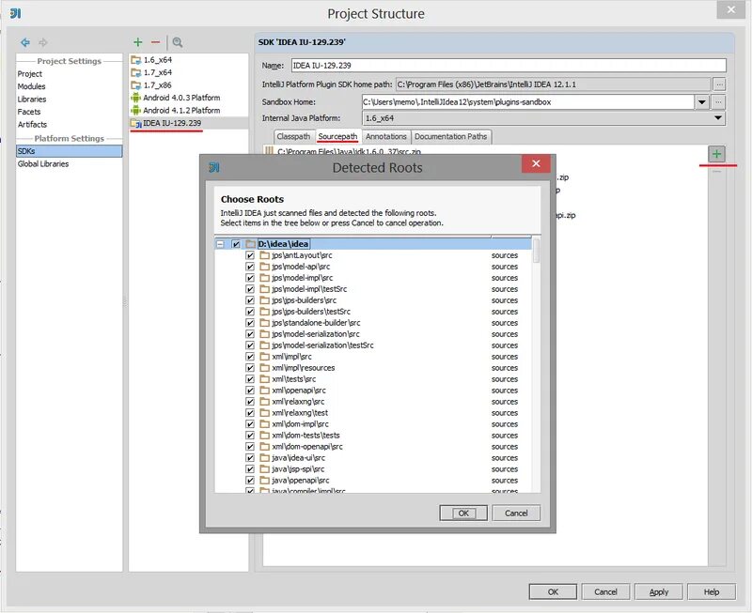Remove selected SDK with red minus
752x613 pixels.
click(155, 42)
